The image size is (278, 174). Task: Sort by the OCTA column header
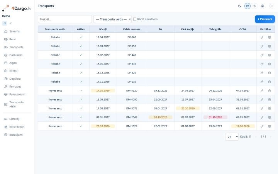(x=242, y=29)
